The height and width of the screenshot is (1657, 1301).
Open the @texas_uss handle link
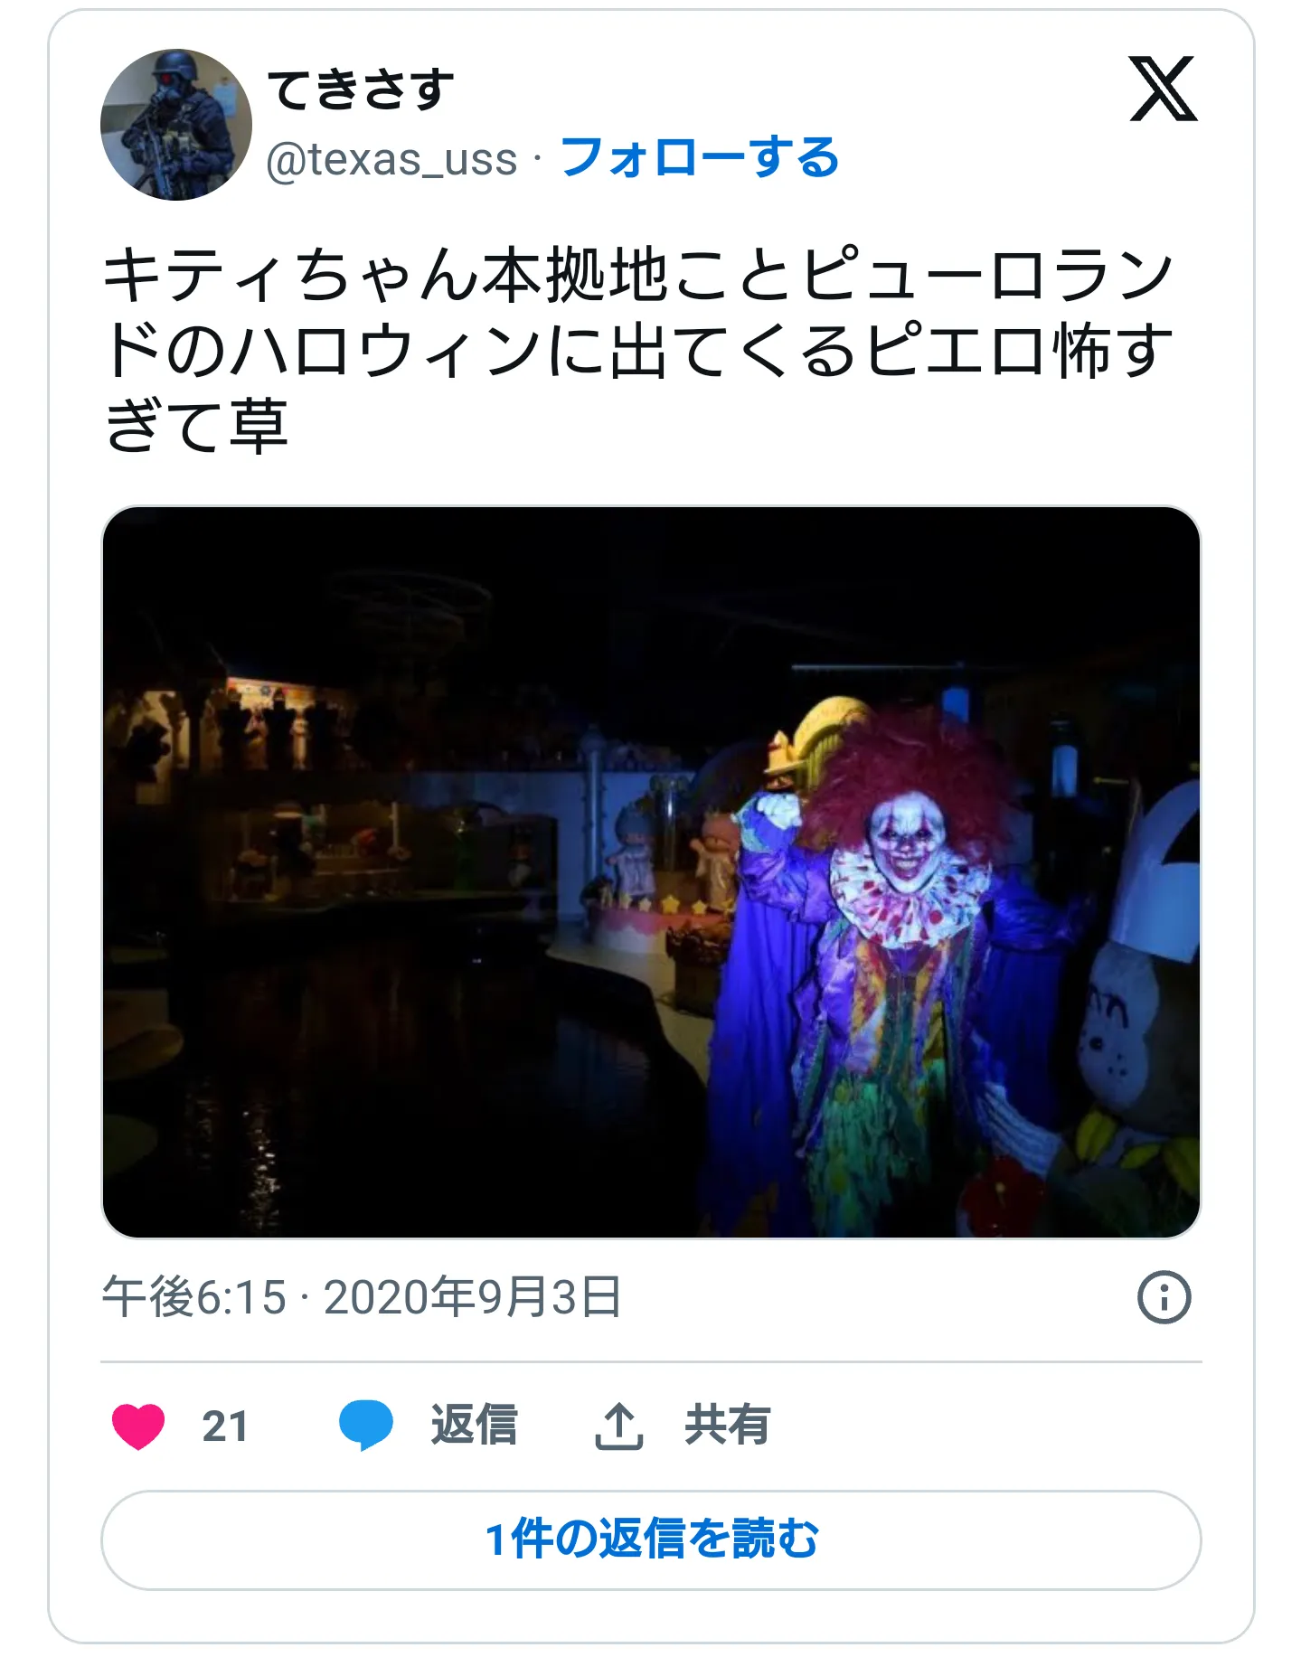point(391,160)
